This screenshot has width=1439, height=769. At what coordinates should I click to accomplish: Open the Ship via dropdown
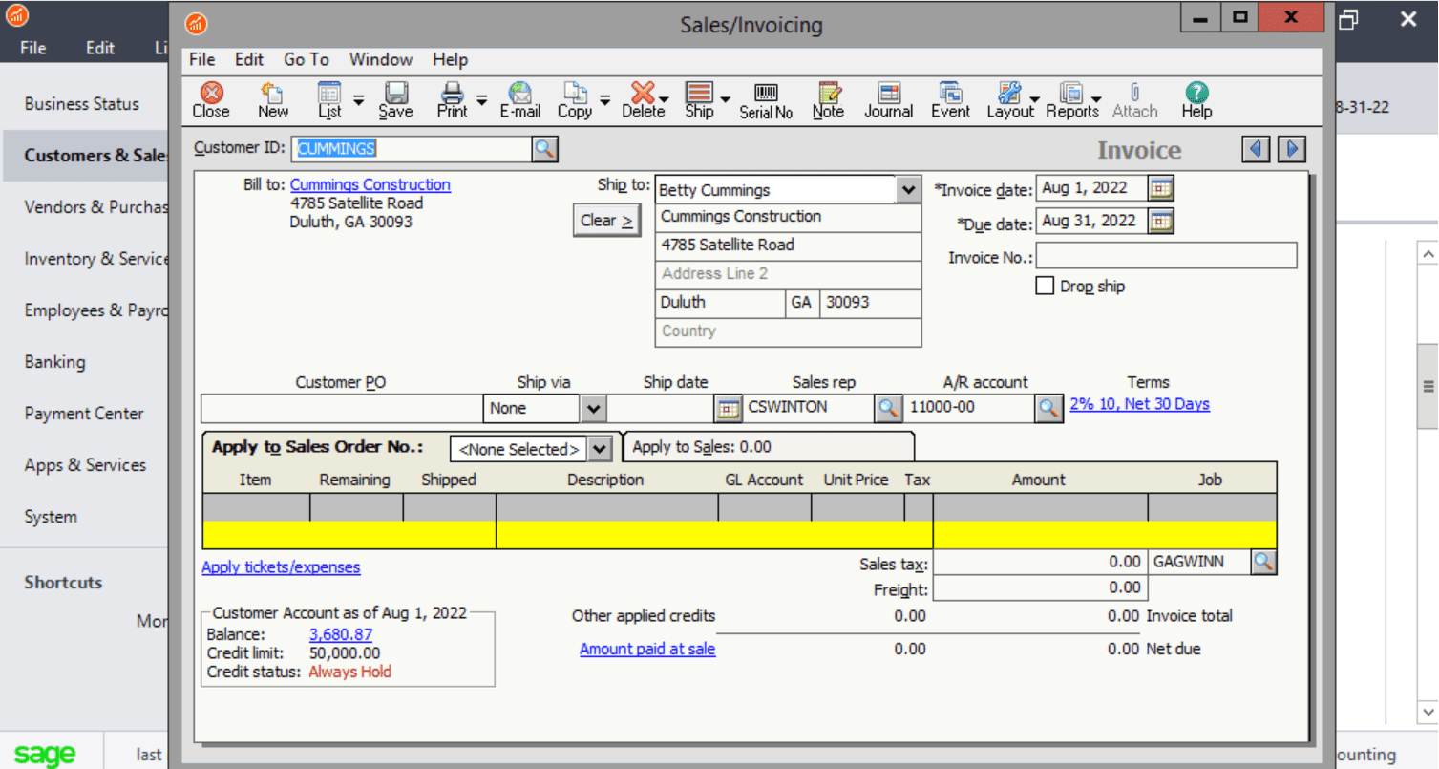point(594,408)
